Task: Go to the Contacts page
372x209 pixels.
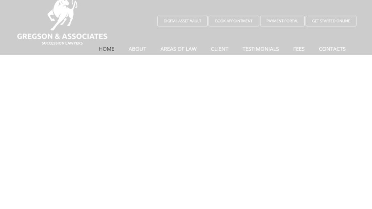Action: click(332, 49)
